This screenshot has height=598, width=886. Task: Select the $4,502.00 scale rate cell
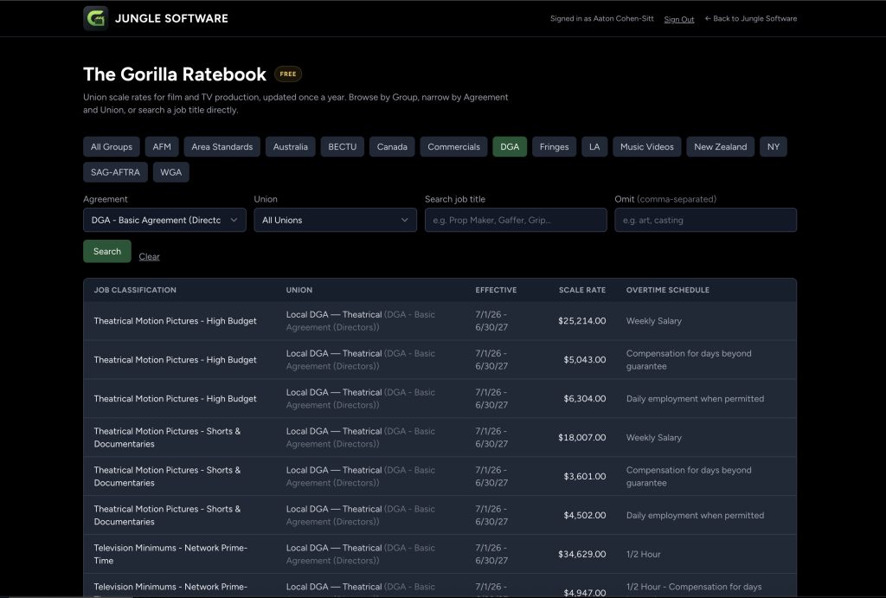point(585,516)
